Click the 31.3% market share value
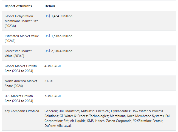 [x=49, y=81]
